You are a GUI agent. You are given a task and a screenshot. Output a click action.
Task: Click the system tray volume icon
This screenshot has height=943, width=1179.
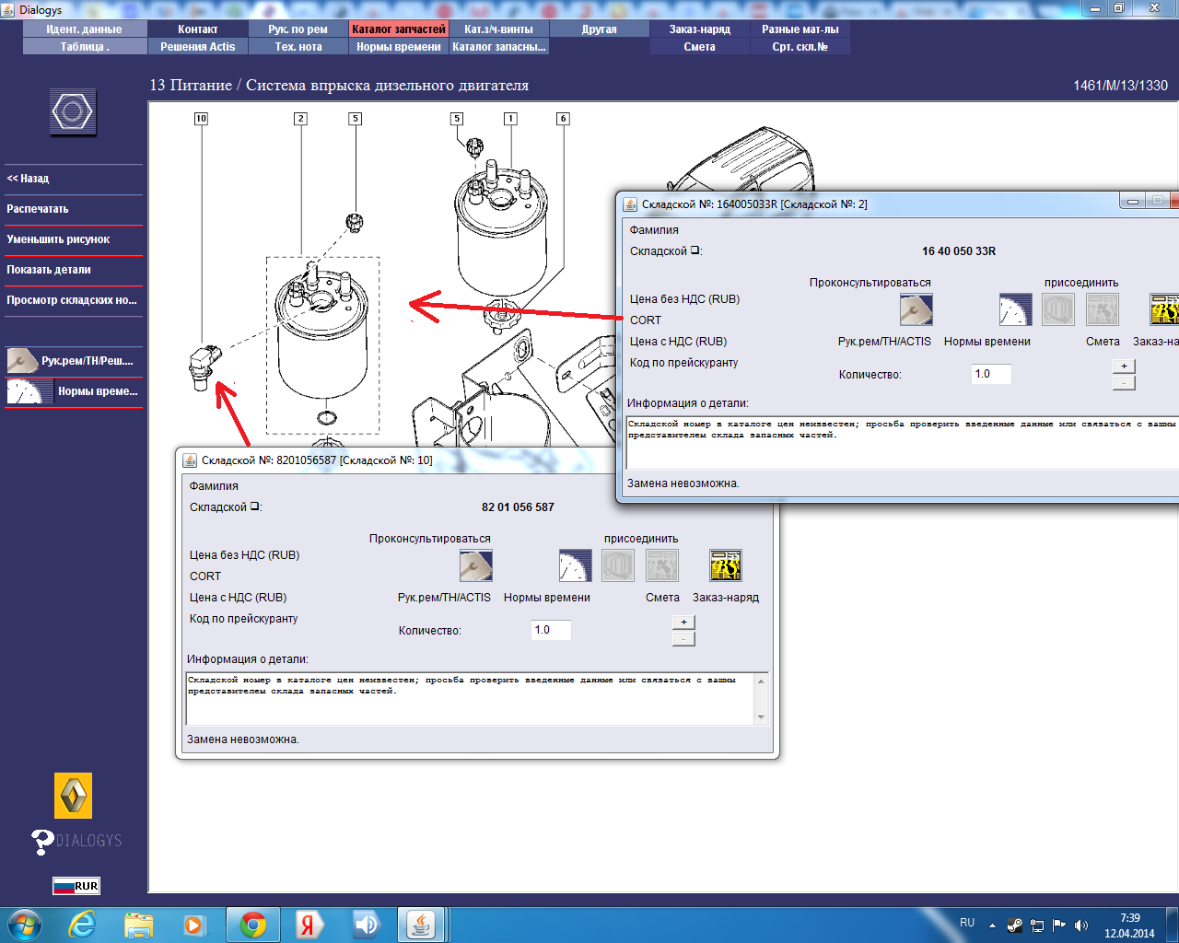(x=1081, y=926)
